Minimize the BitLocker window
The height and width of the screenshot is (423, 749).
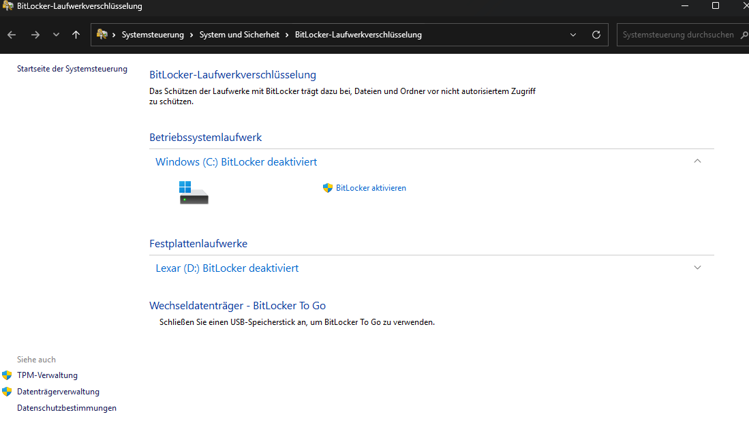[685, 5]
